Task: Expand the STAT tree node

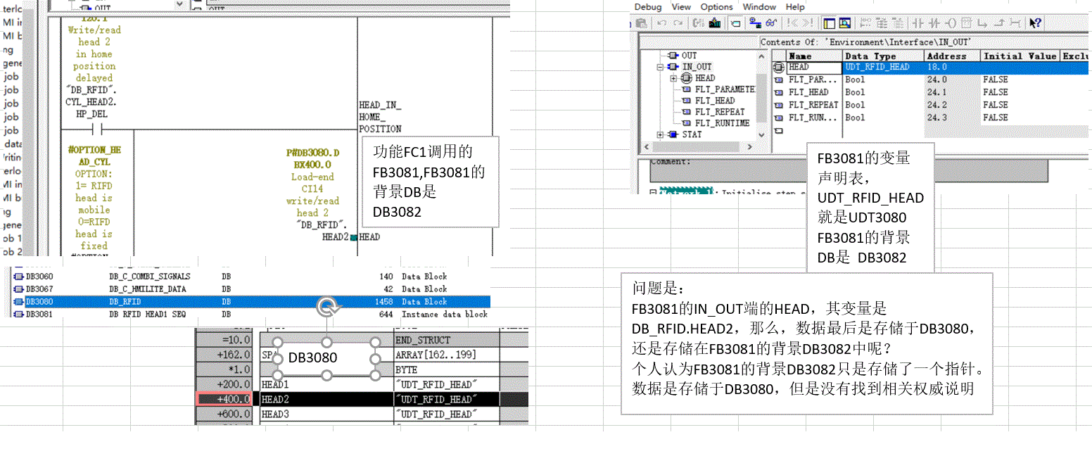Action: click(x=661, y=134)
